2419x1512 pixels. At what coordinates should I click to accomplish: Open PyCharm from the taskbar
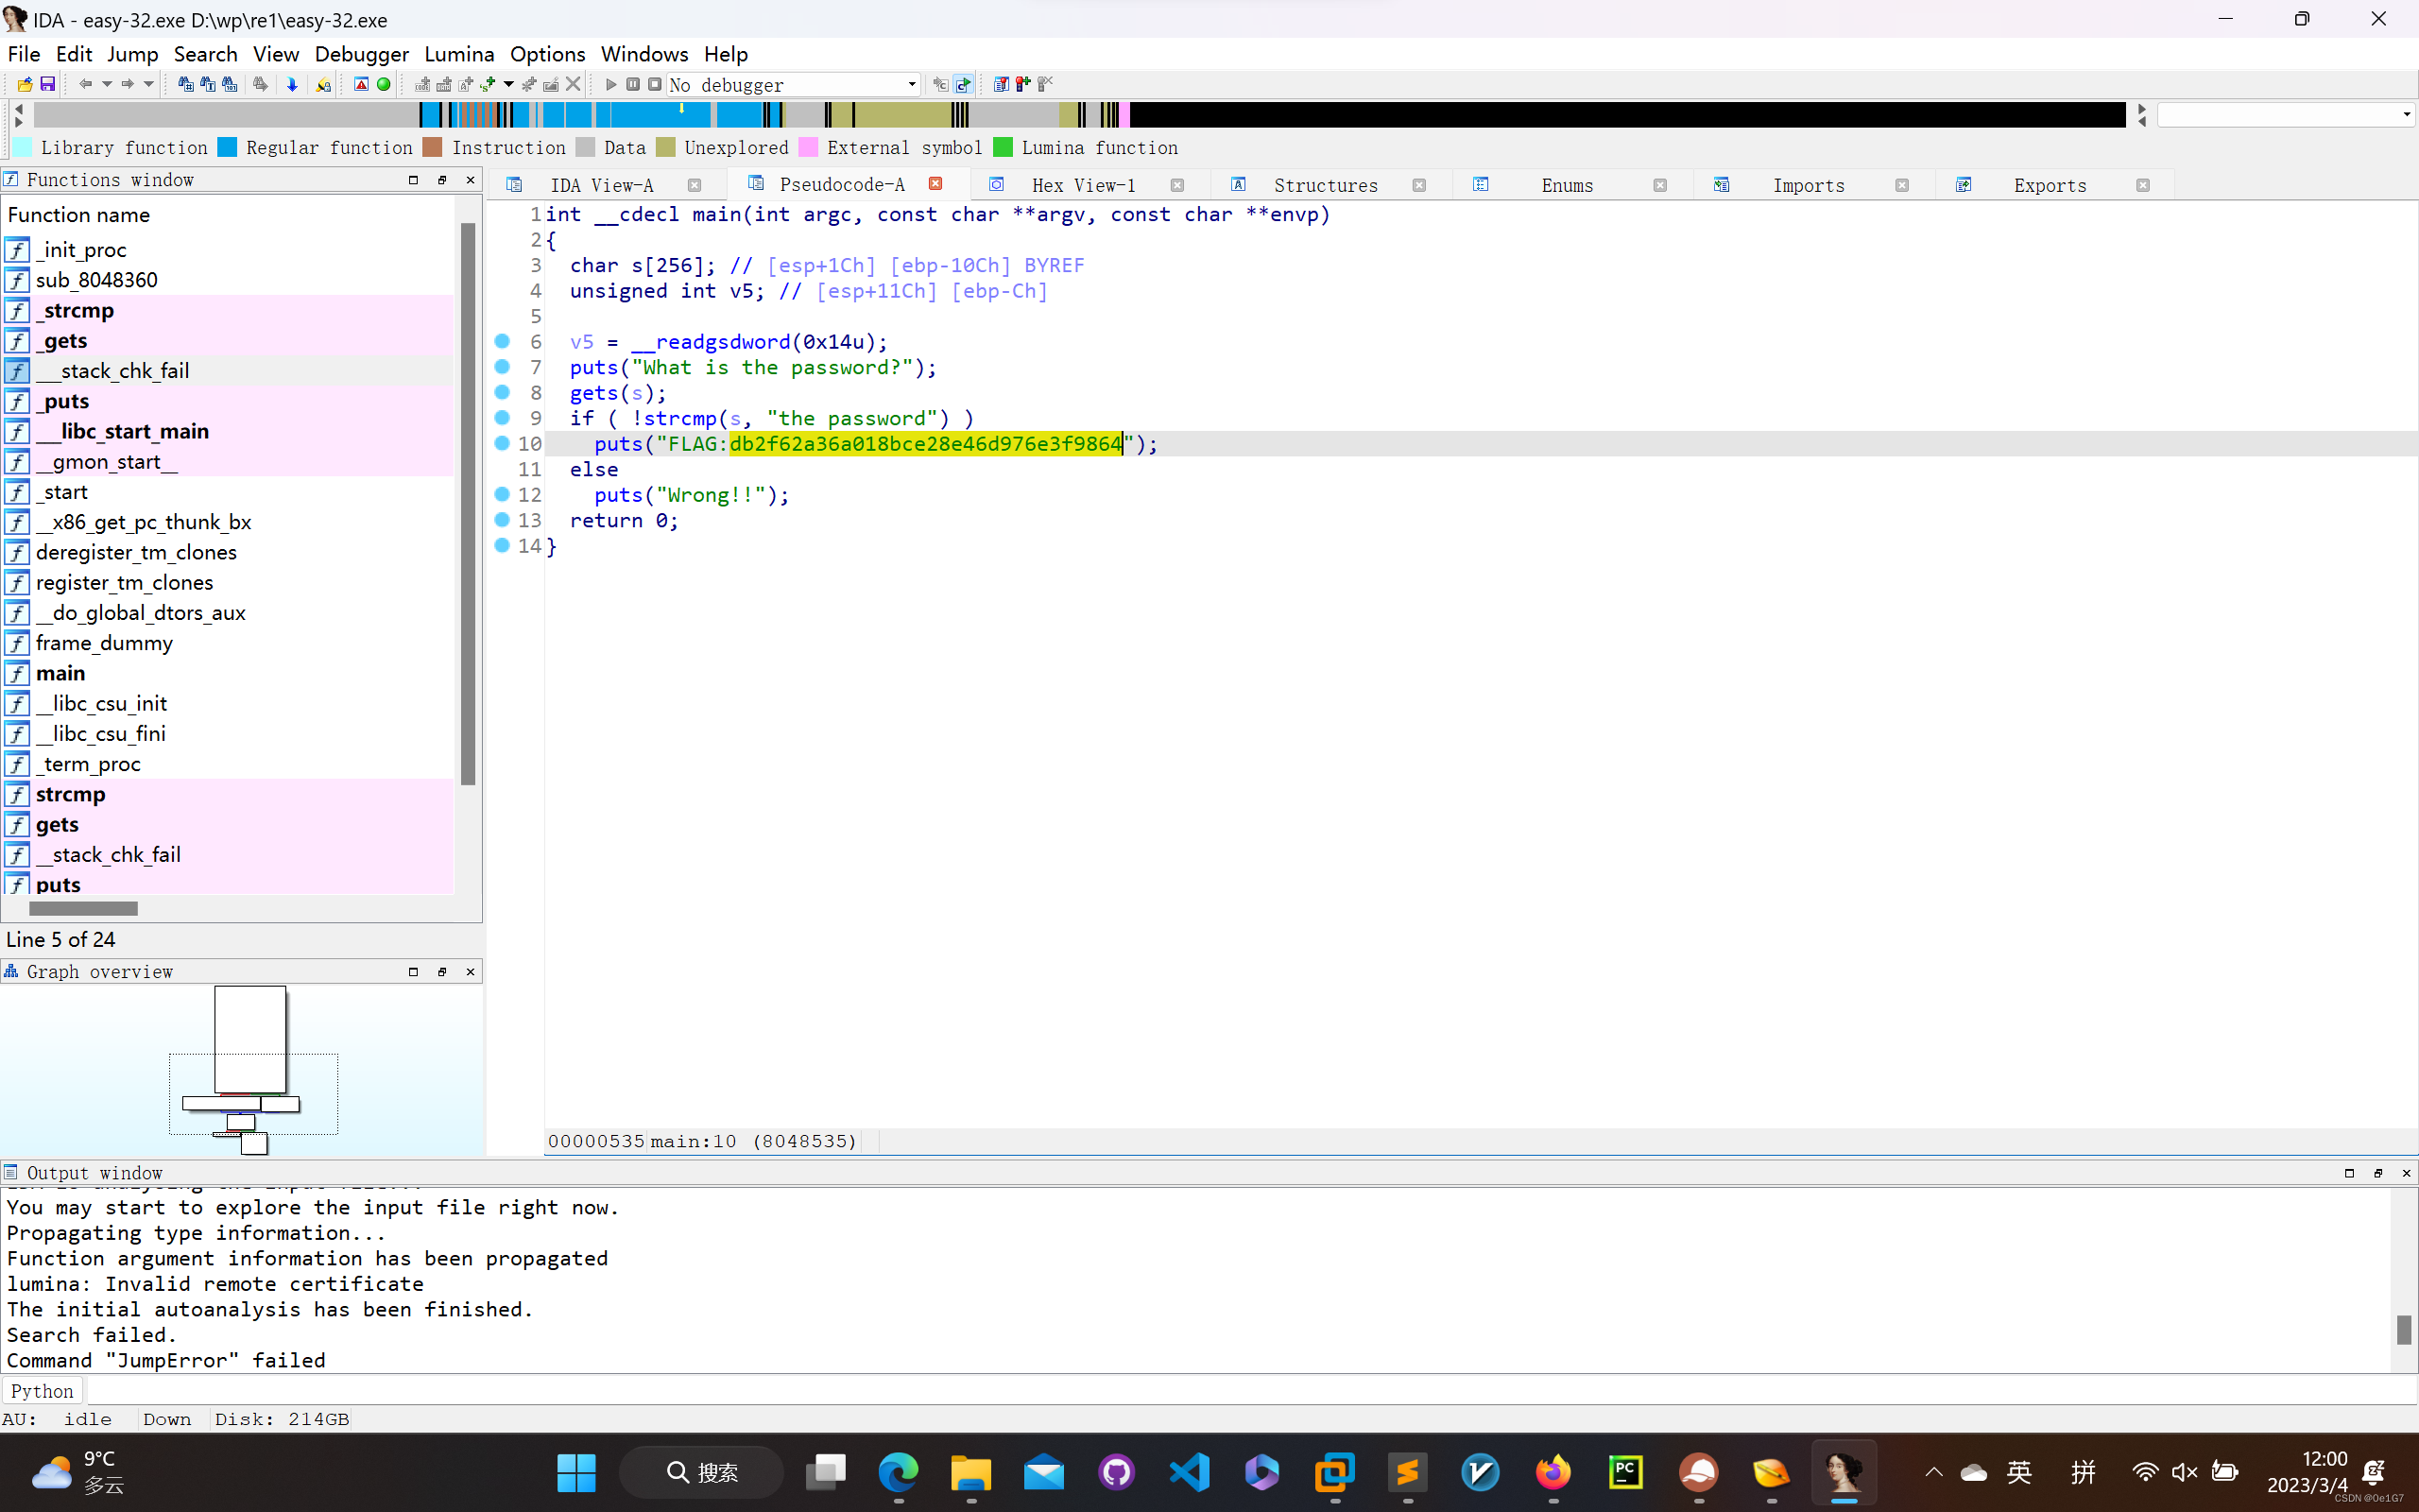[1625, 1472]
